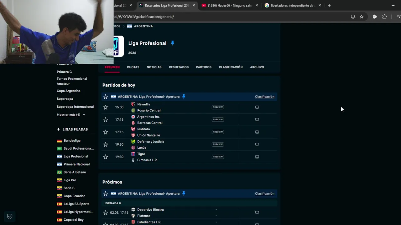Click the browser address bar URL
The image size is (401, 225).
pos(144,17)
